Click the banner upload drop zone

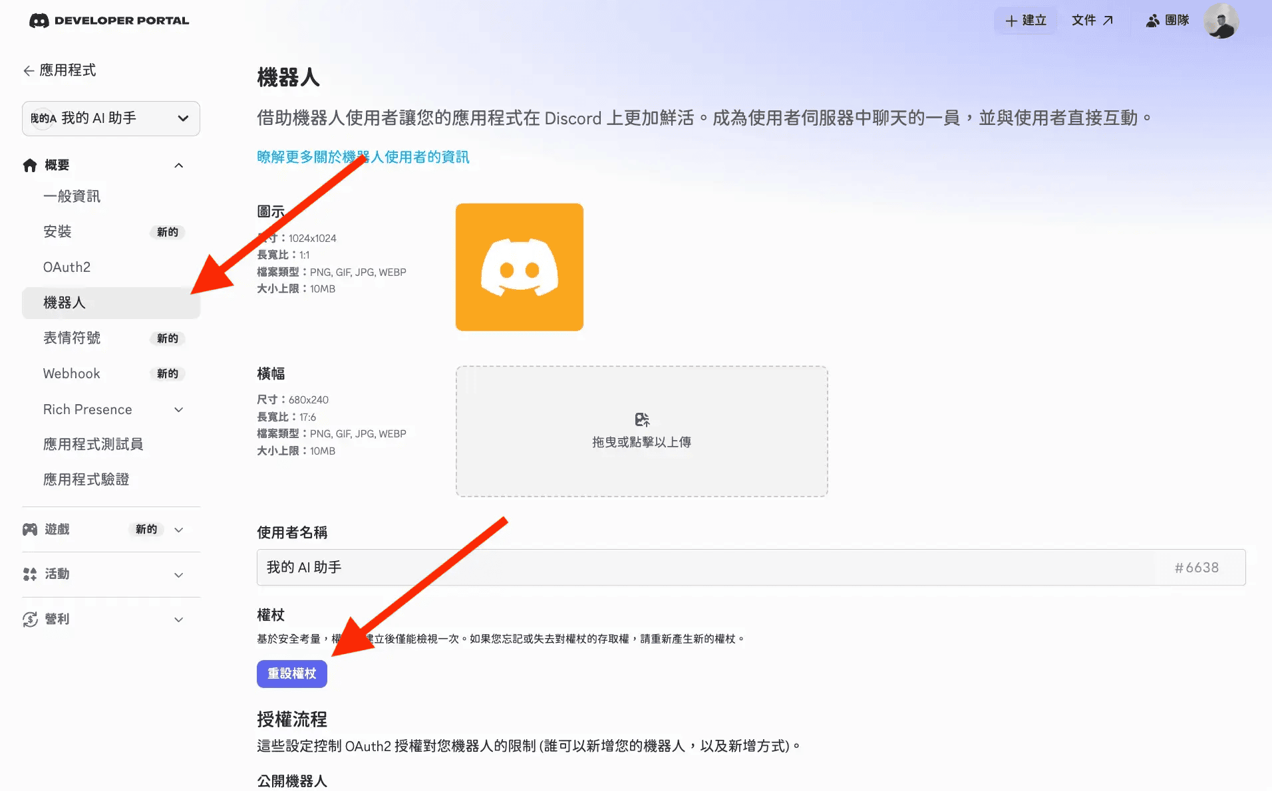pos(642,431)
